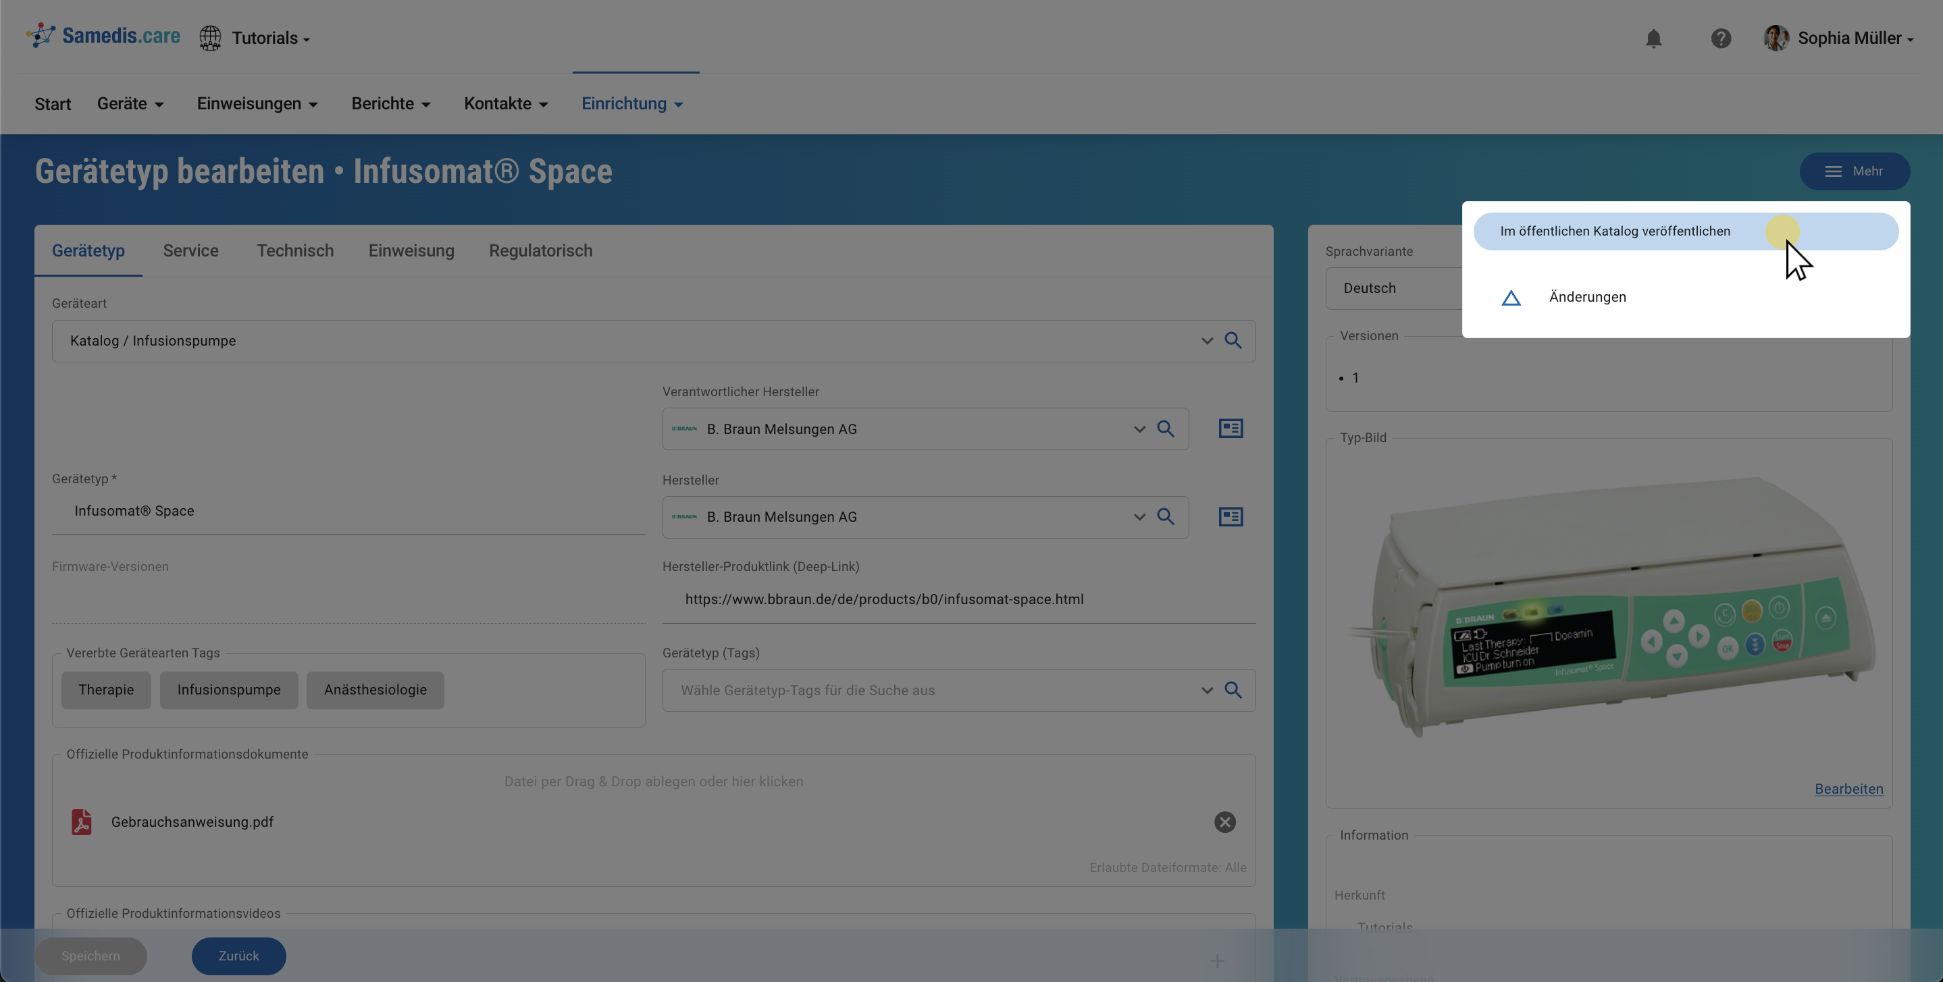1943x982 pixels.
Task: Switch to the Technisch tab
Action: 295,251
